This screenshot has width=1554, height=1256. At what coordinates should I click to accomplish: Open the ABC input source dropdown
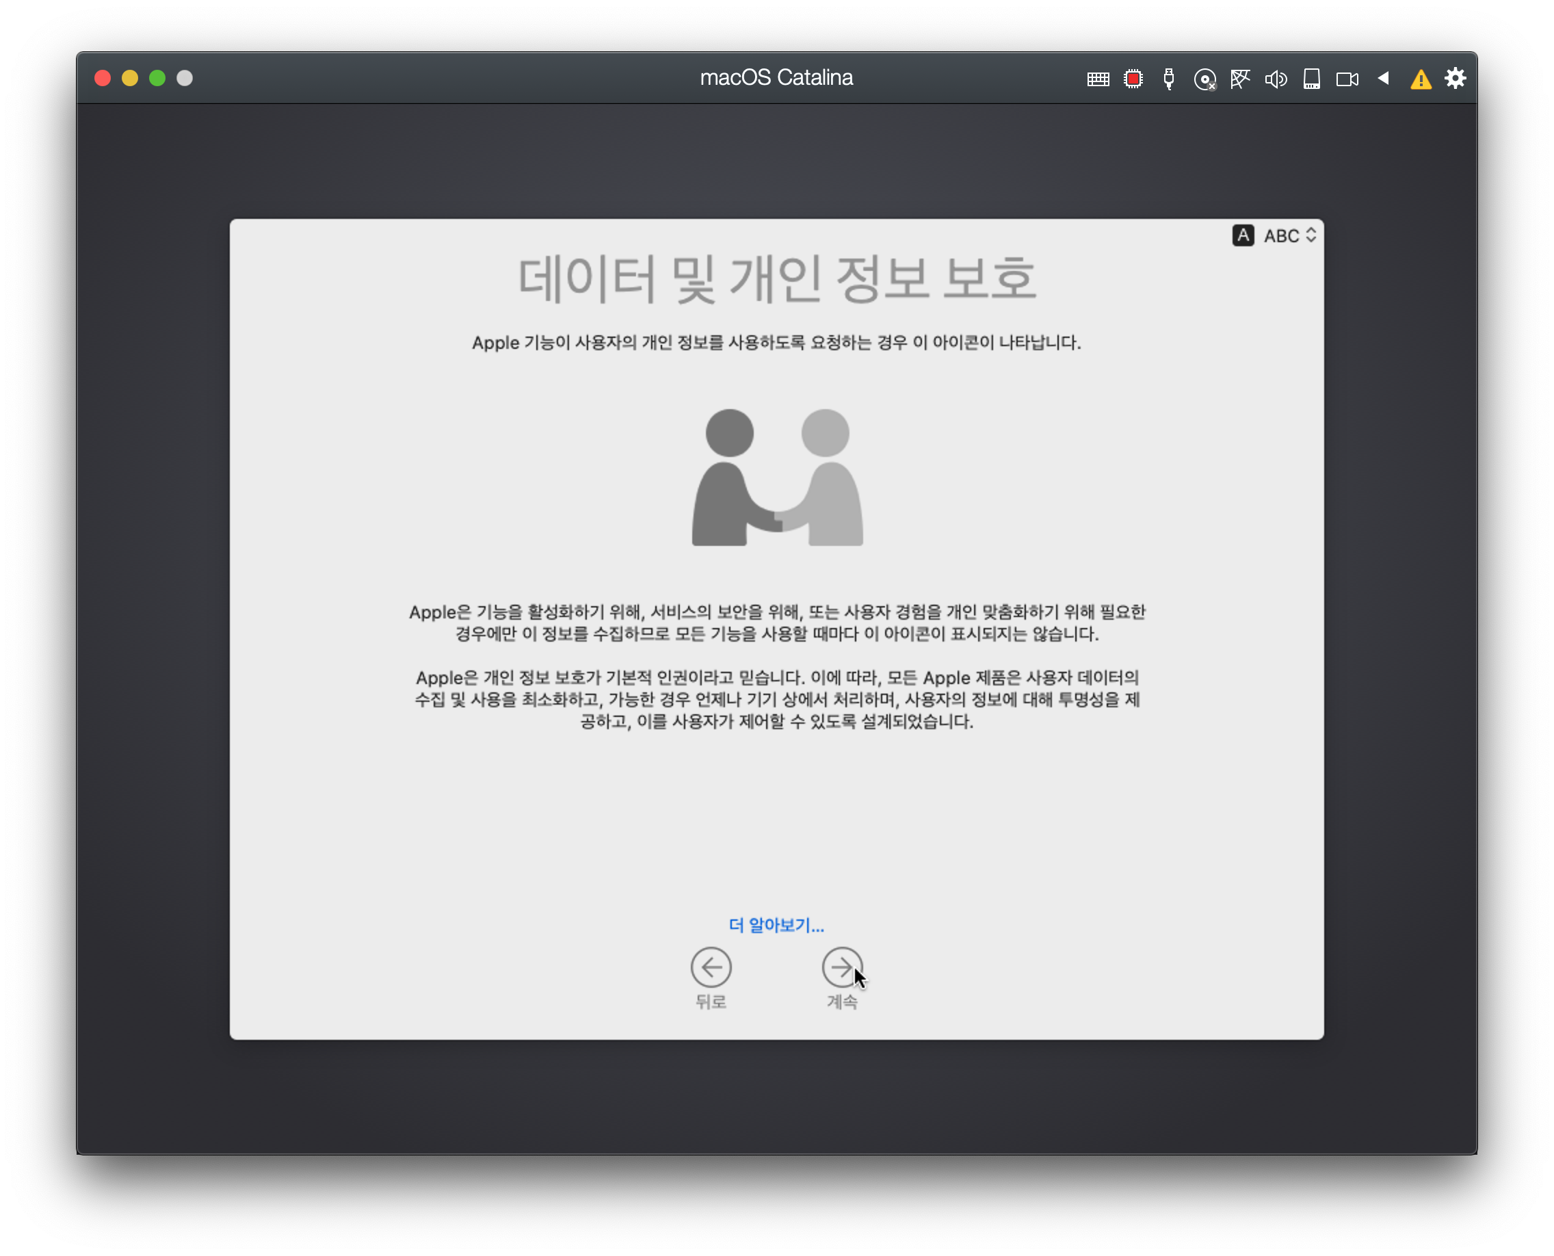pyautogui.click(x=1280, y=236)
